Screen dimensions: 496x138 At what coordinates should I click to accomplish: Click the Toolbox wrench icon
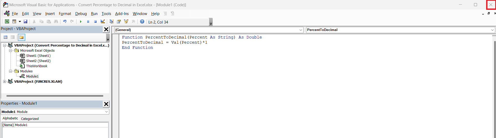(x=134, y=21)
